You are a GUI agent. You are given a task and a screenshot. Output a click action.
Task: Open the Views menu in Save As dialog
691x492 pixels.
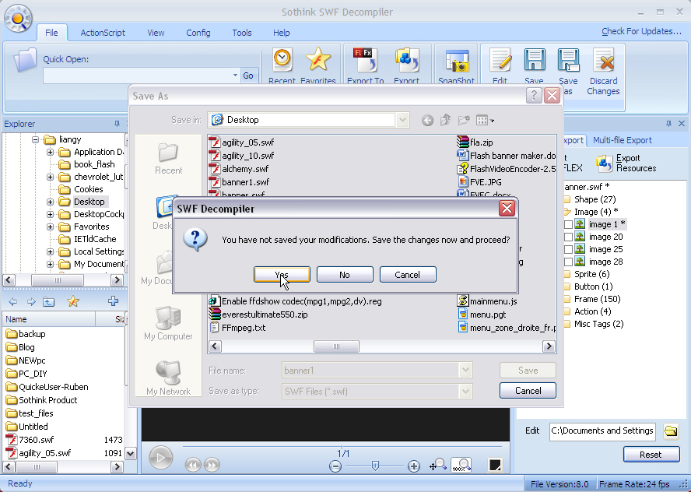(485, 120)
